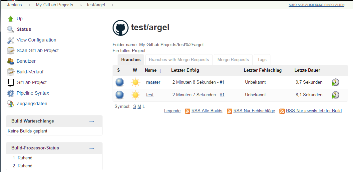Click the GitHub octocat project logo
Viewport: 353px width, 172px height.
121,28
